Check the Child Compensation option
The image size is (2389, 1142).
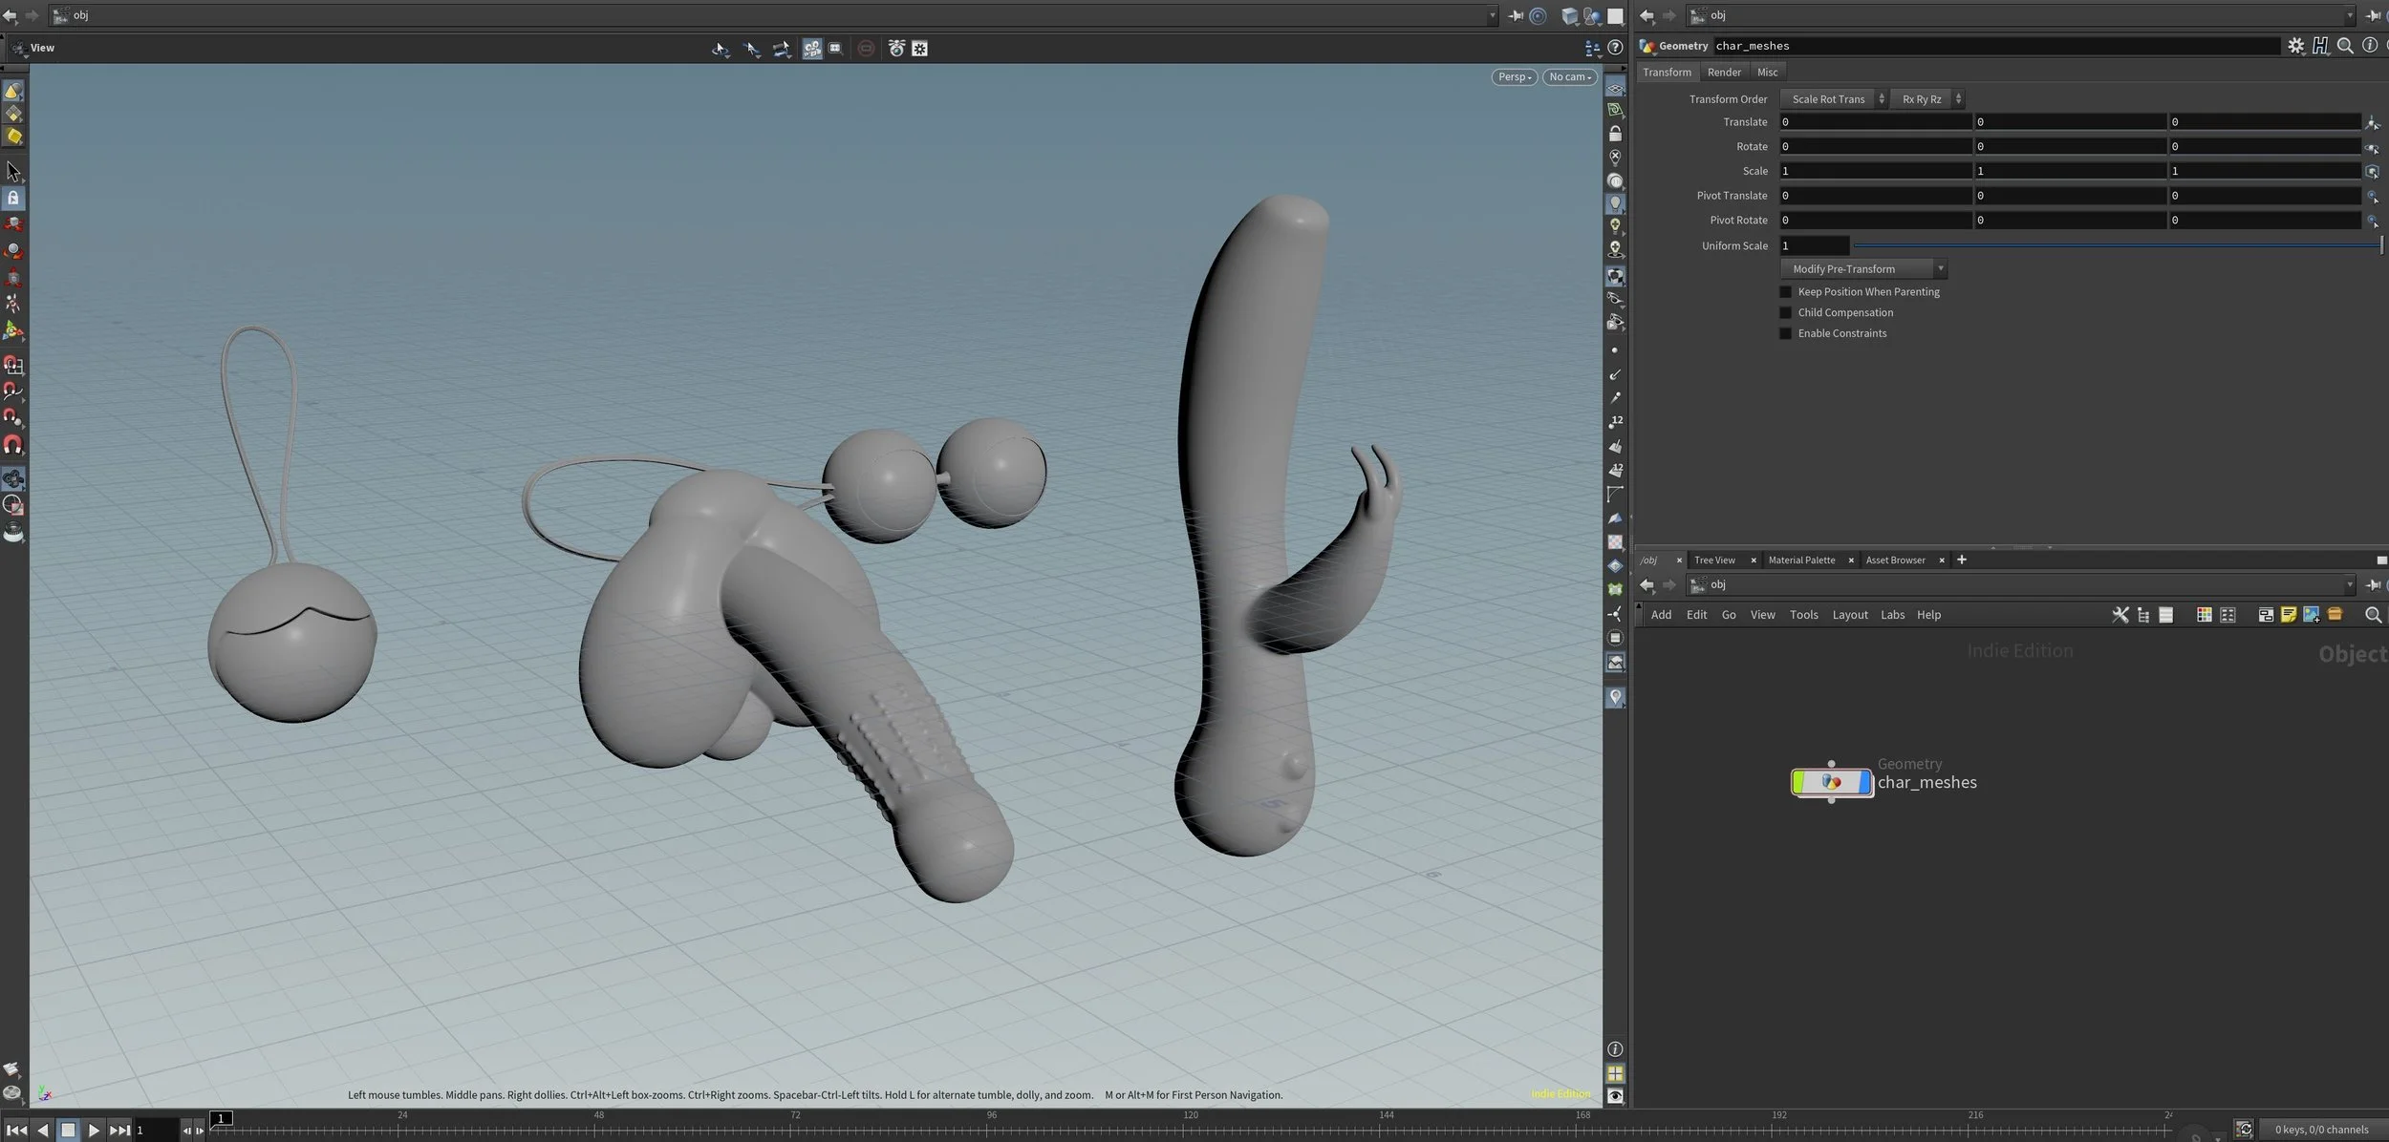[1786, 312]
